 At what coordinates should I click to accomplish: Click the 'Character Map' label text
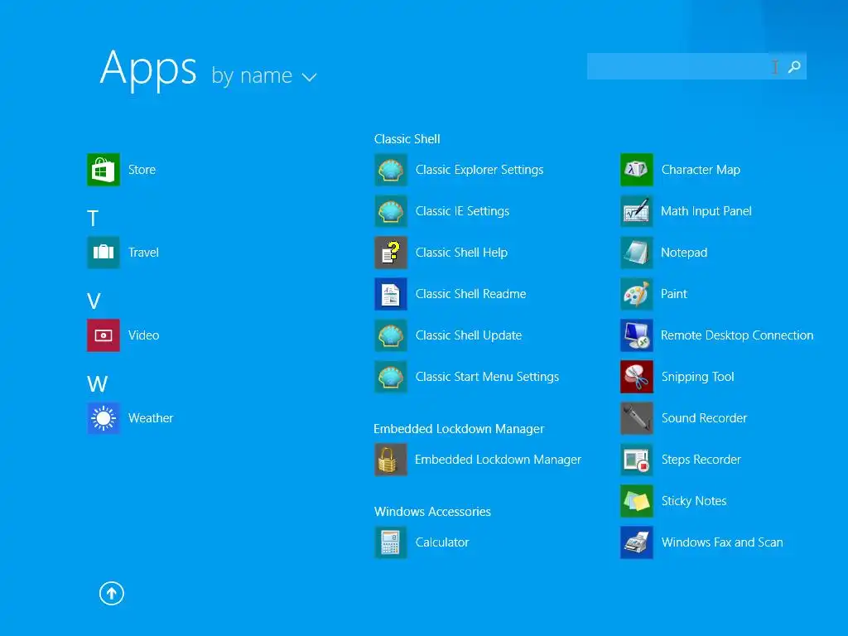(x=701, y=170)
